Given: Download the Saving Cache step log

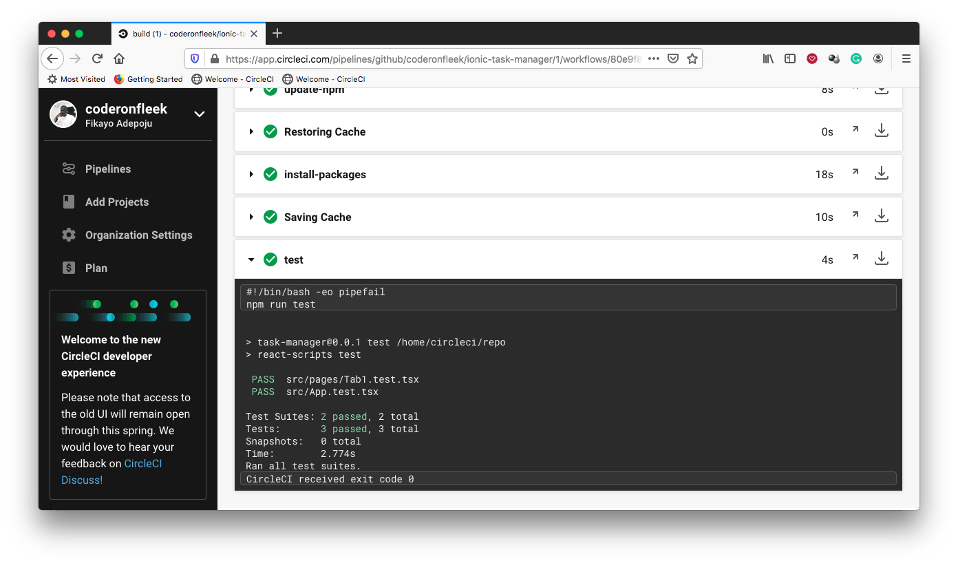Looking at the screenshot, I should click(881, 216).
